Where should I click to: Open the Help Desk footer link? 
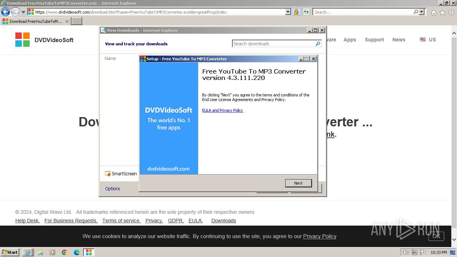(27, 221)
